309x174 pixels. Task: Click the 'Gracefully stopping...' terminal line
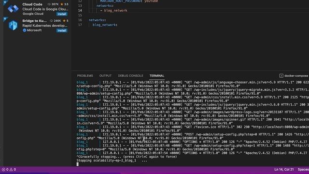pyautogui.click(x=126, y=157)
